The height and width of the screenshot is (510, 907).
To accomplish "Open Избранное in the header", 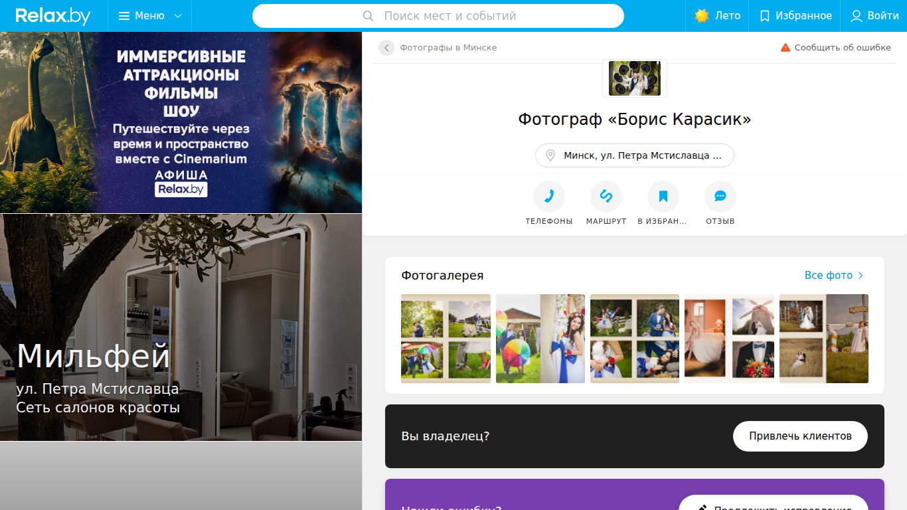I will pyautogui.click(x=795, y=16).
